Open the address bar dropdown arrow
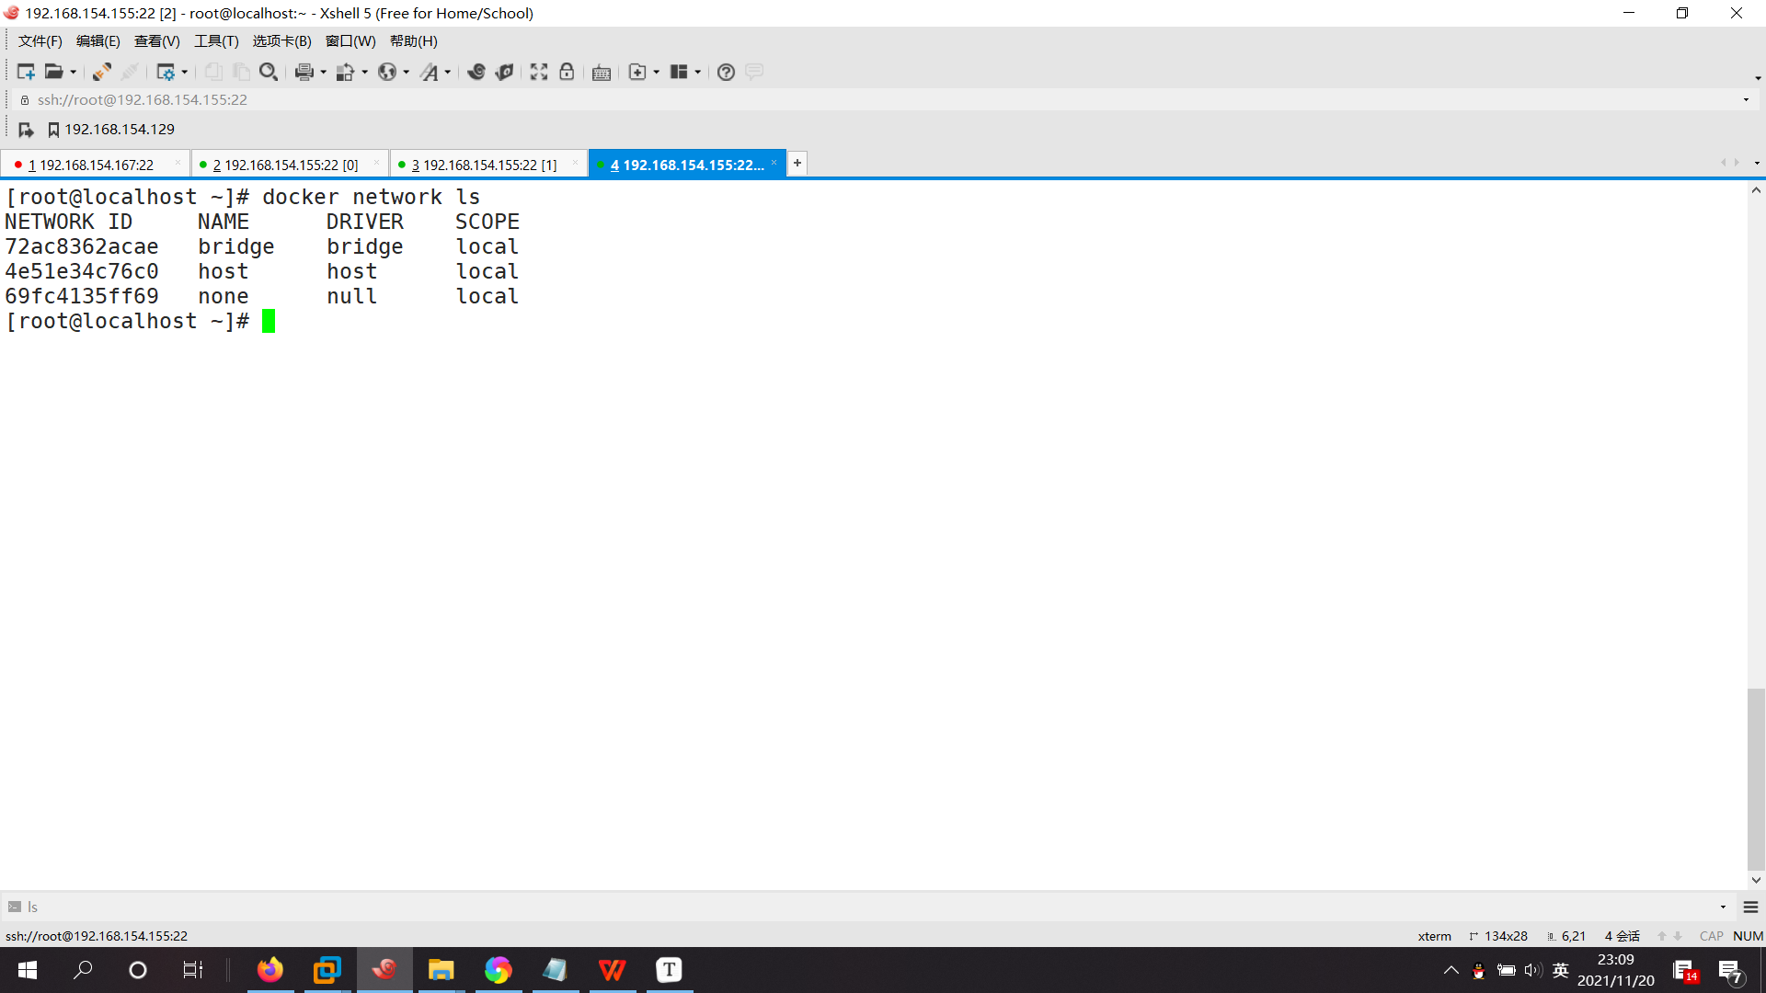The width and height of the screenshot is (1766, 993). (1746, 99)
